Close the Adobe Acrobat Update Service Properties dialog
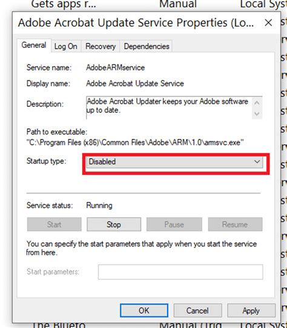The width and height of the screenshot is (287, 328). coord(268,22)
